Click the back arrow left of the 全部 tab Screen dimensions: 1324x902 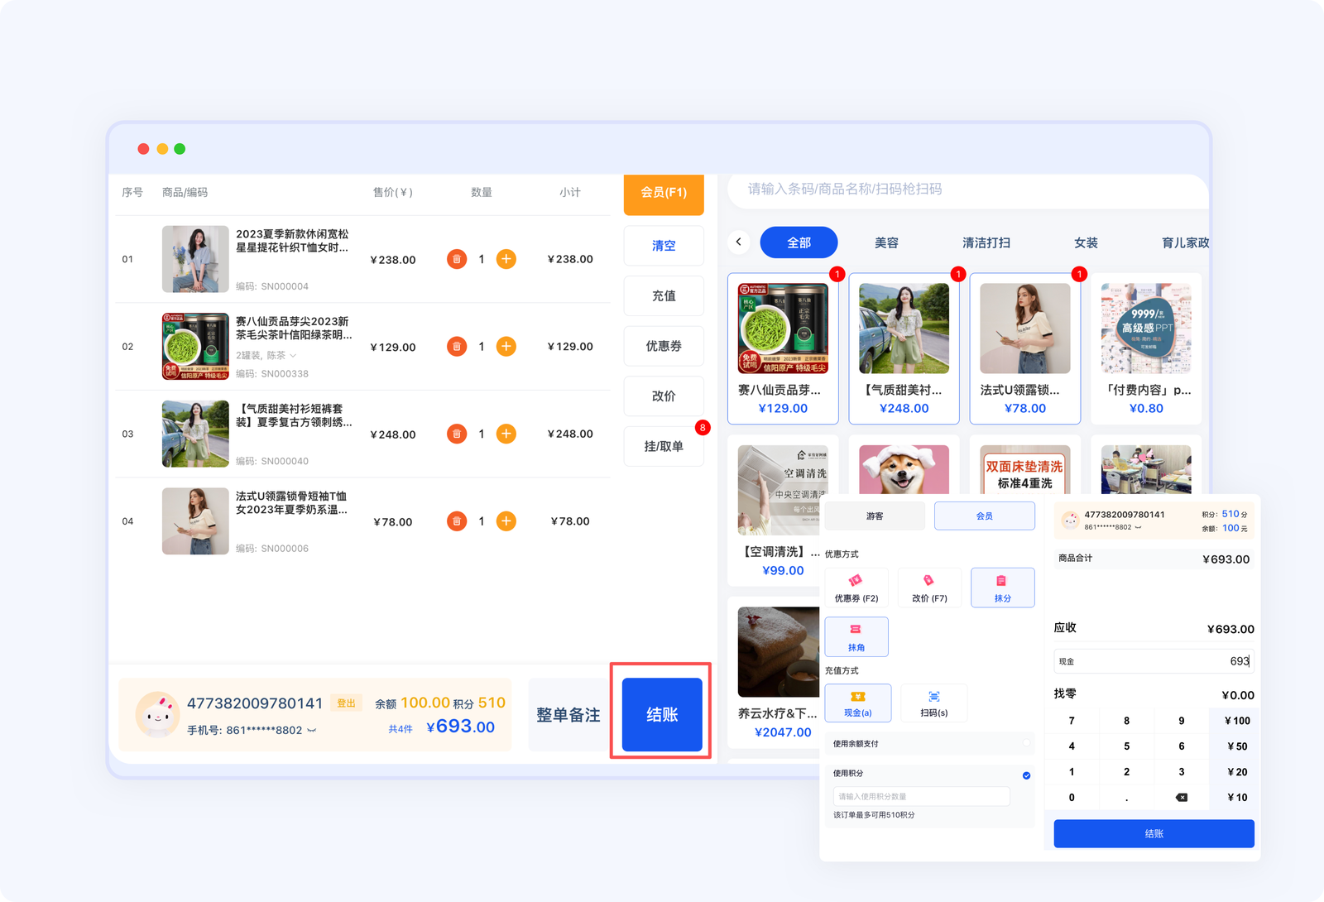coord(739,242)
